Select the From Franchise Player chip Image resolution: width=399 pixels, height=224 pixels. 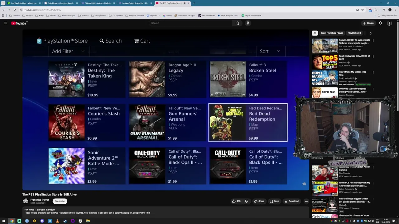332,33
